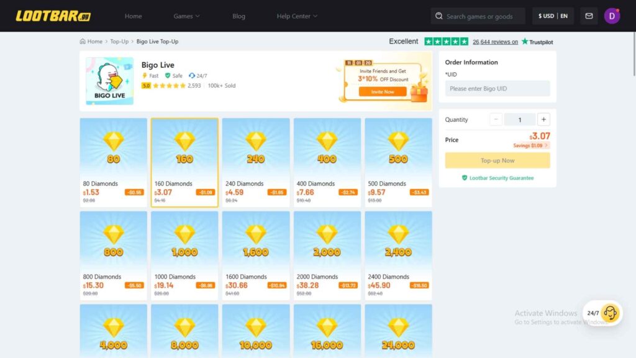Click the quantity value field
Screen dimensions: 636x358
[x=520, y=119]
